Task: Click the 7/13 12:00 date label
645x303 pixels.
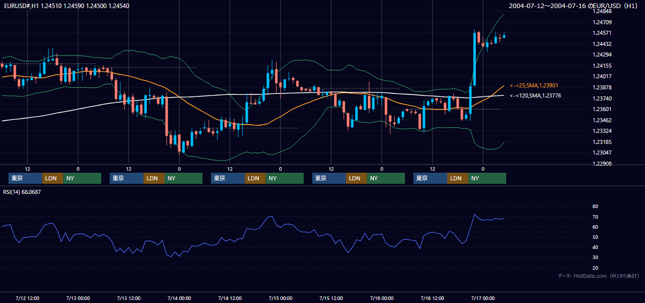Action: tap(128, 298)
